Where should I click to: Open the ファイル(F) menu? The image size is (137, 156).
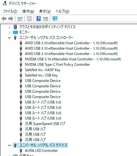click(x=10, y=11)
